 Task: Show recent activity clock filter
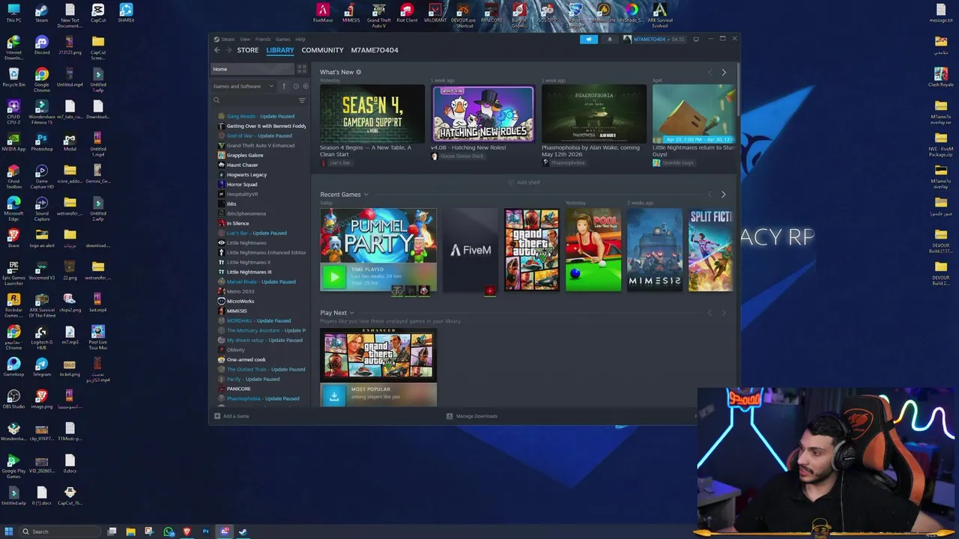[295, 86]
